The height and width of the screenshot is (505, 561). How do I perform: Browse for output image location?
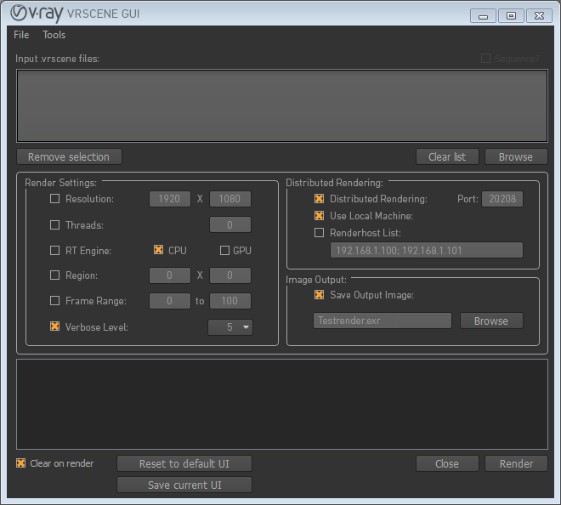(491, 321)
